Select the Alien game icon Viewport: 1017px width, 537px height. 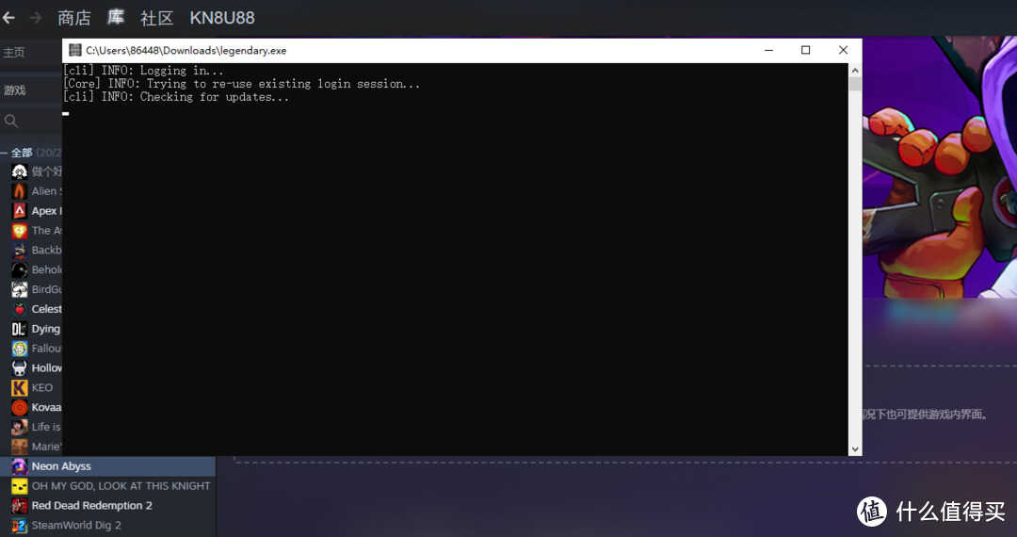pos(20,191)
